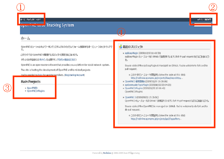Click the ログイン link at top right
This screenshot has width=224, height=159.
click(200, 19)
